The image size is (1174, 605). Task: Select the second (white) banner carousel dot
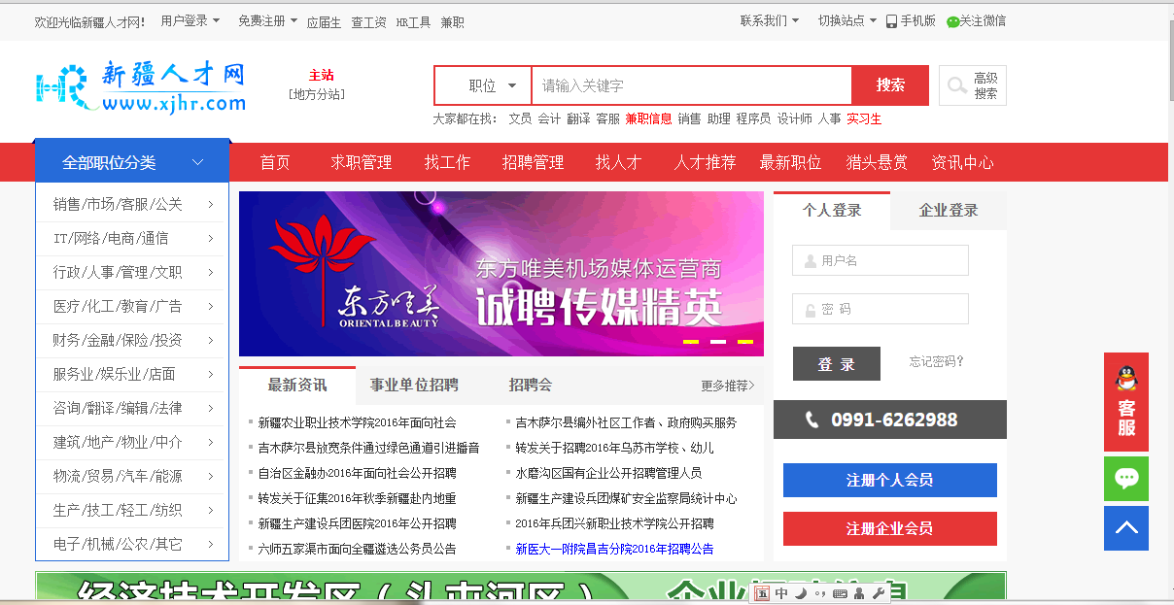click(x=718, y=342)
